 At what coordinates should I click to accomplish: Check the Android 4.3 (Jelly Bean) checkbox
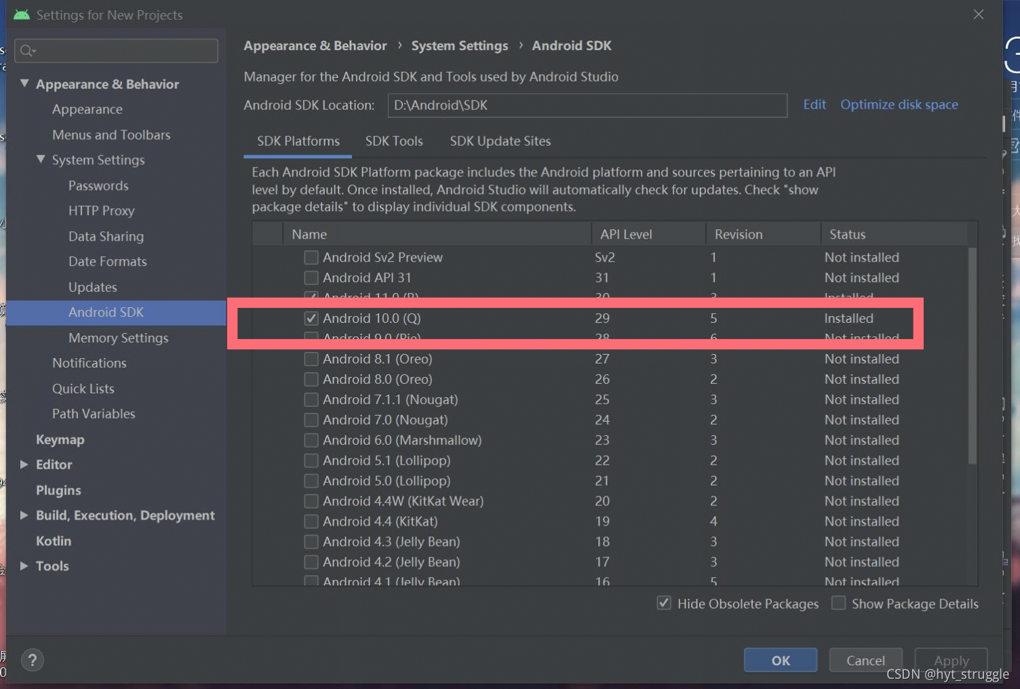coord(311,542)
